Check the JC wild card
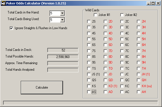The image size is (162, 107). point(122,74)
